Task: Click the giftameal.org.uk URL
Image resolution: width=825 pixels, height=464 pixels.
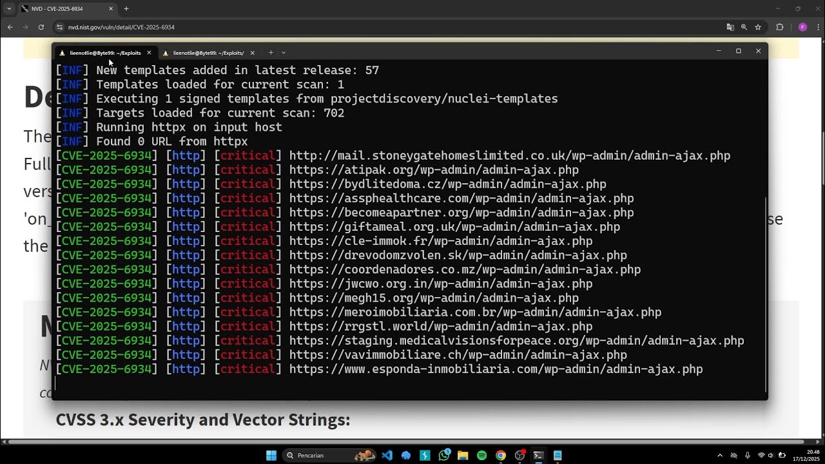Action: point(454,227)
